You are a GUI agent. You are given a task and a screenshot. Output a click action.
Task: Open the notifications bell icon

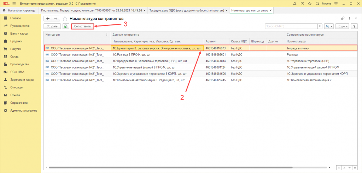[294, 4]
